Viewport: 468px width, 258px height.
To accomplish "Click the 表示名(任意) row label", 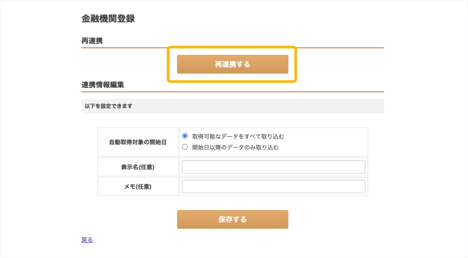I will [138, 167].
